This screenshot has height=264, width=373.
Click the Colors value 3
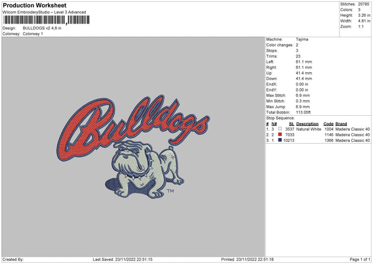tap(359, 10)
